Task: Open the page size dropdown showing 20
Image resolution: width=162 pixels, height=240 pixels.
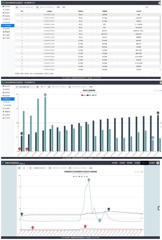Action: pos(47,73)
